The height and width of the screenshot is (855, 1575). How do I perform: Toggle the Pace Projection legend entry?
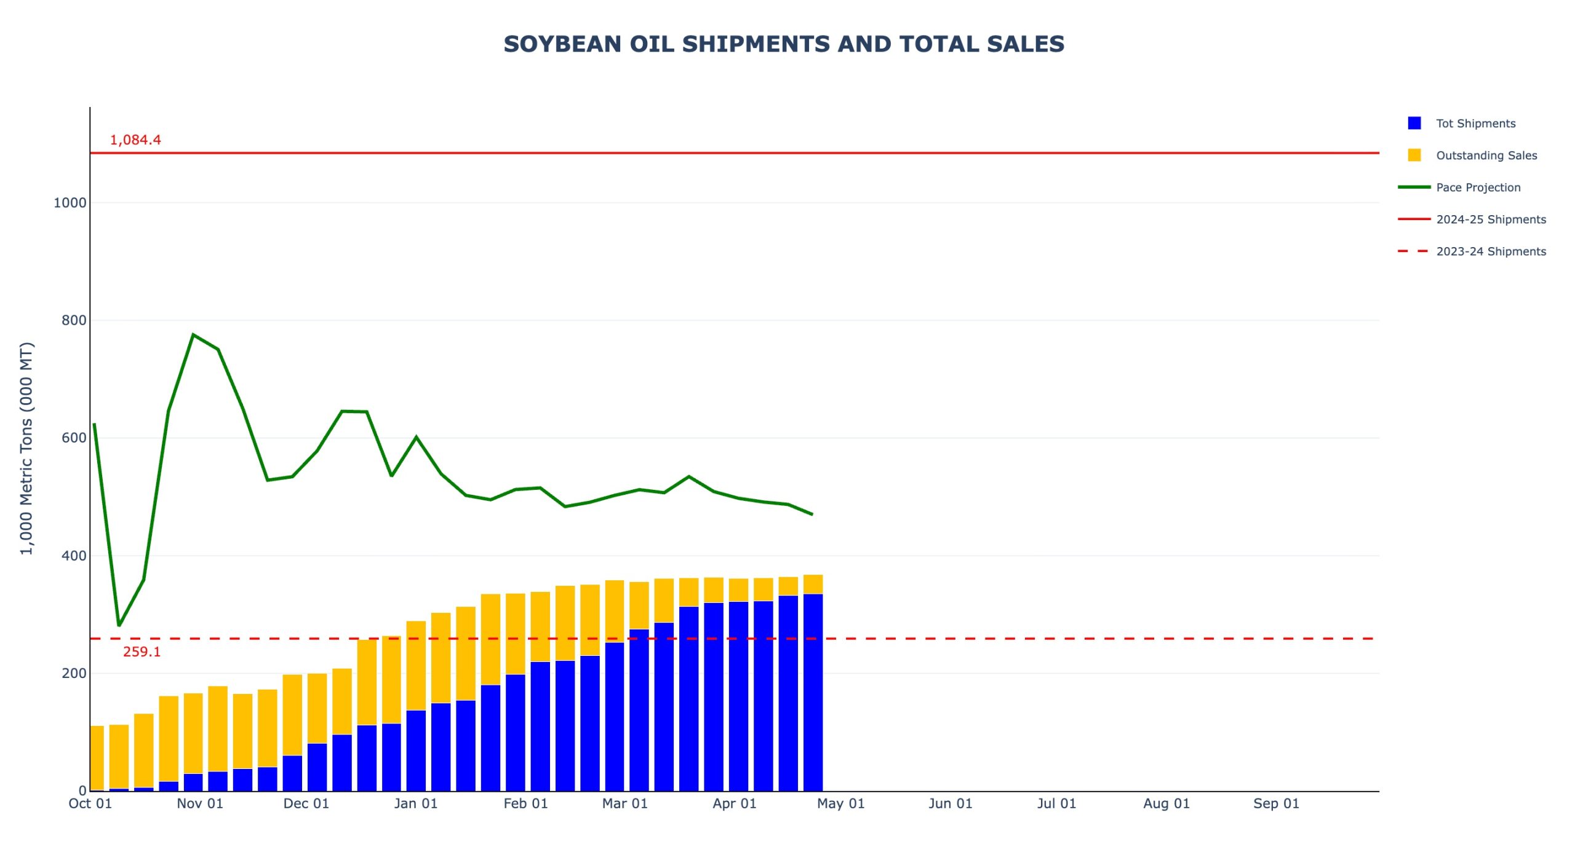click(x=1477, y=187)
